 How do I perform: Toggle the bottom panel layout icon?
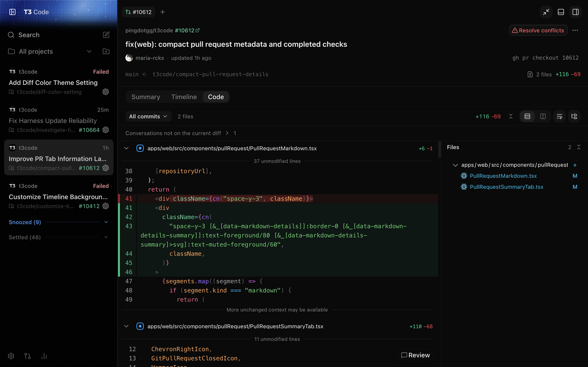coord(561,12)
